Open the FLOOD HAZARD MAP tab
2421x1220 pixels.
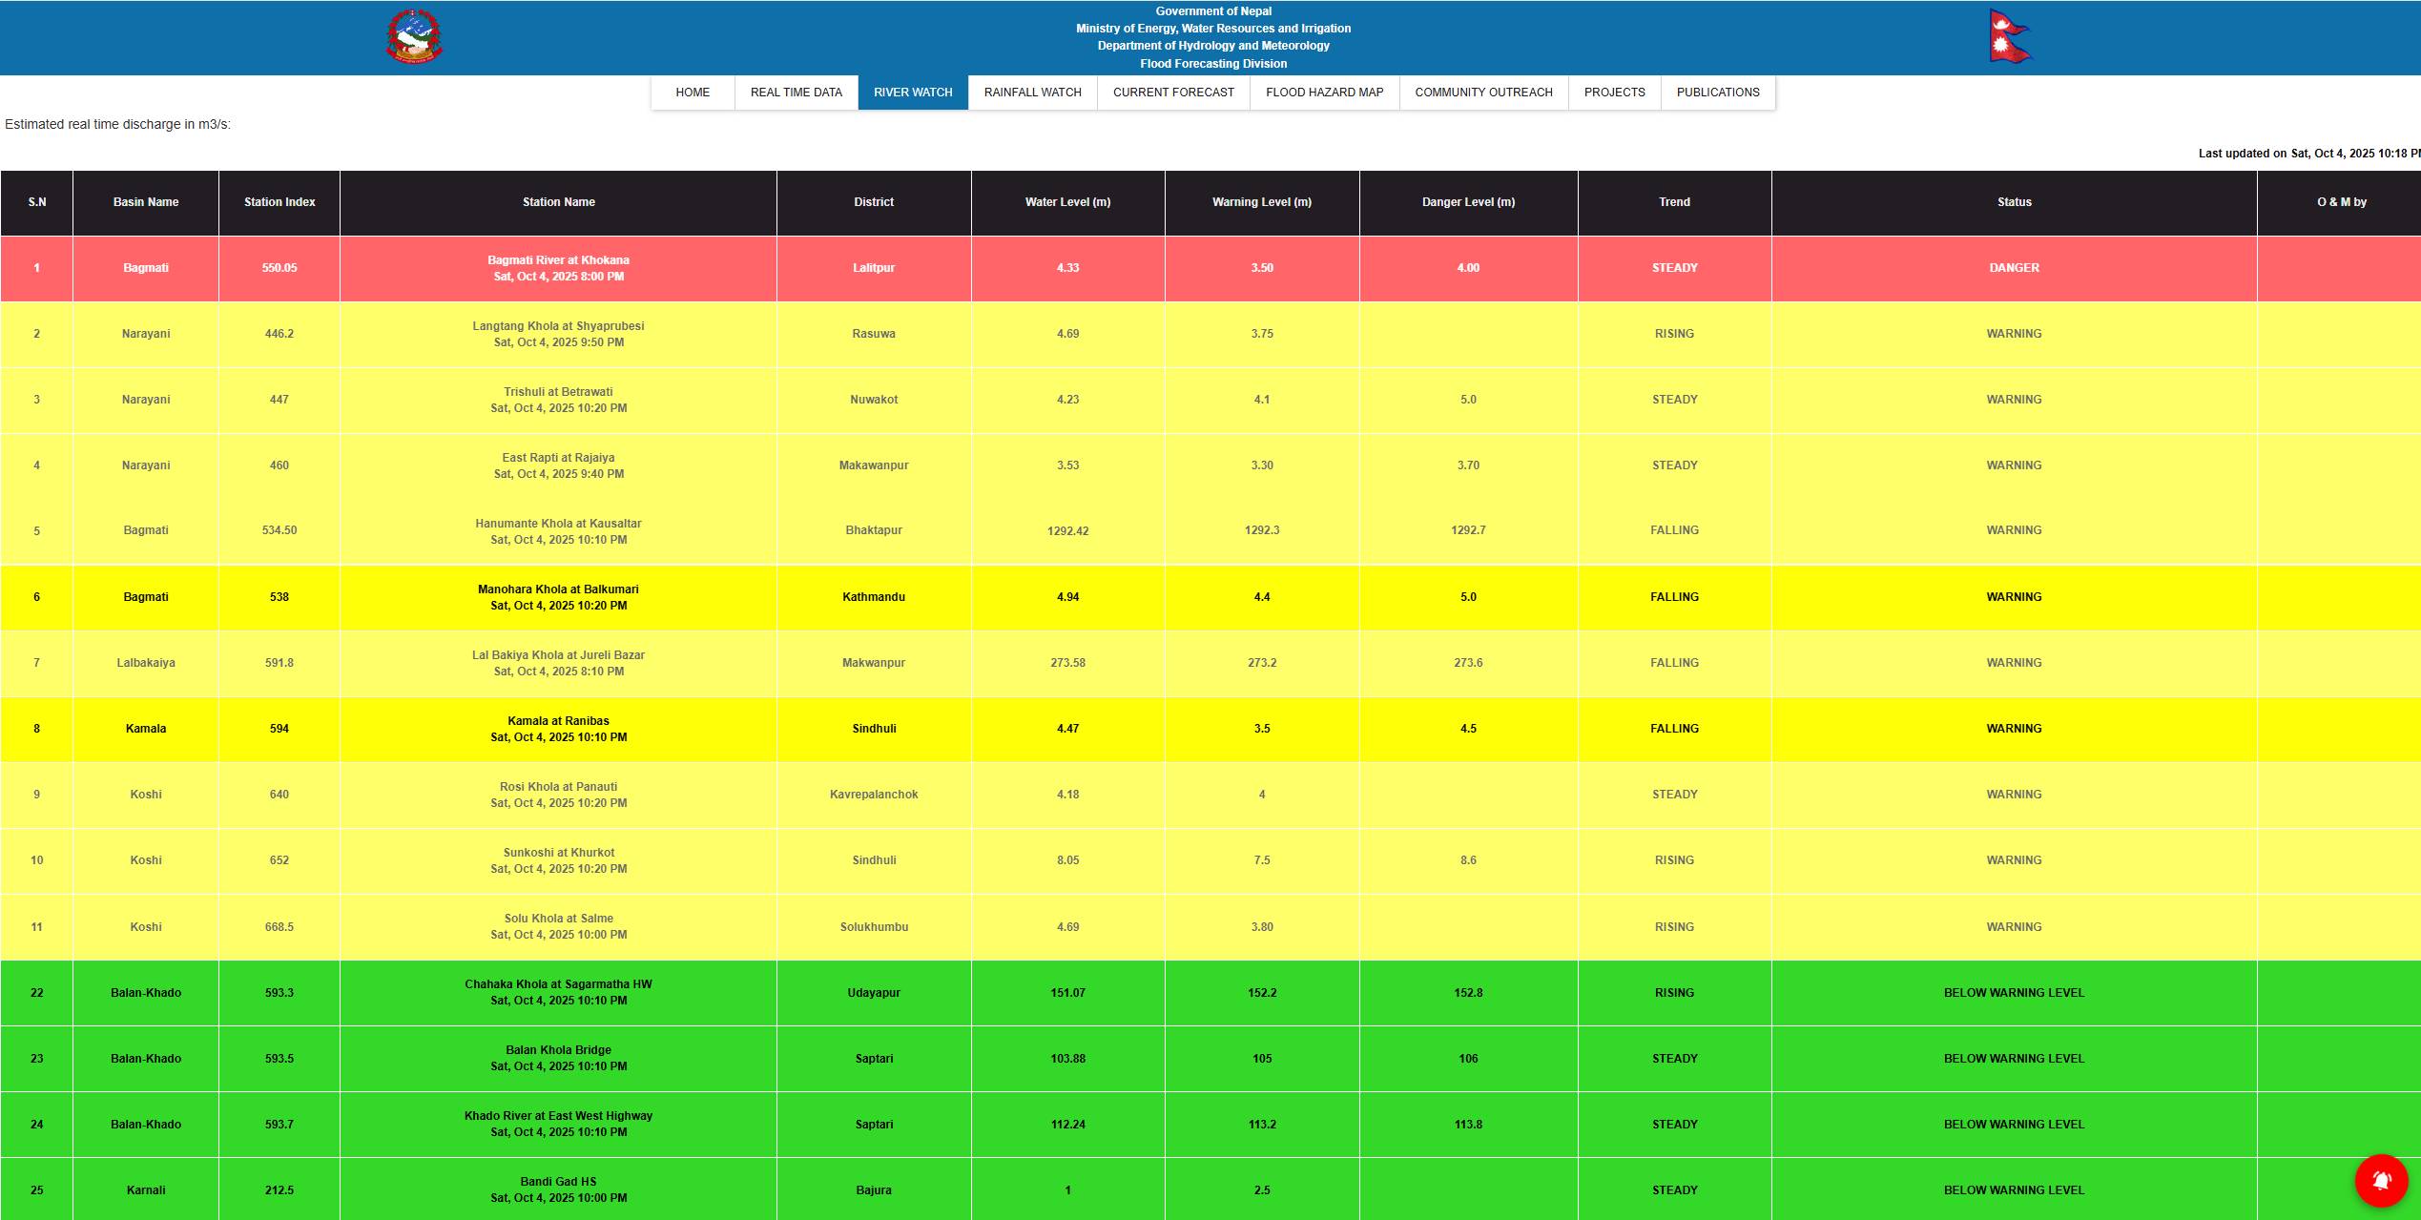[x=1324, y=93]
